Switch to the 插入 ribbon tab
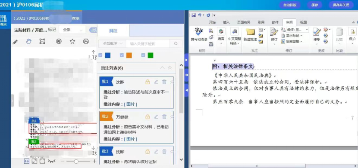 pos(226,22)
